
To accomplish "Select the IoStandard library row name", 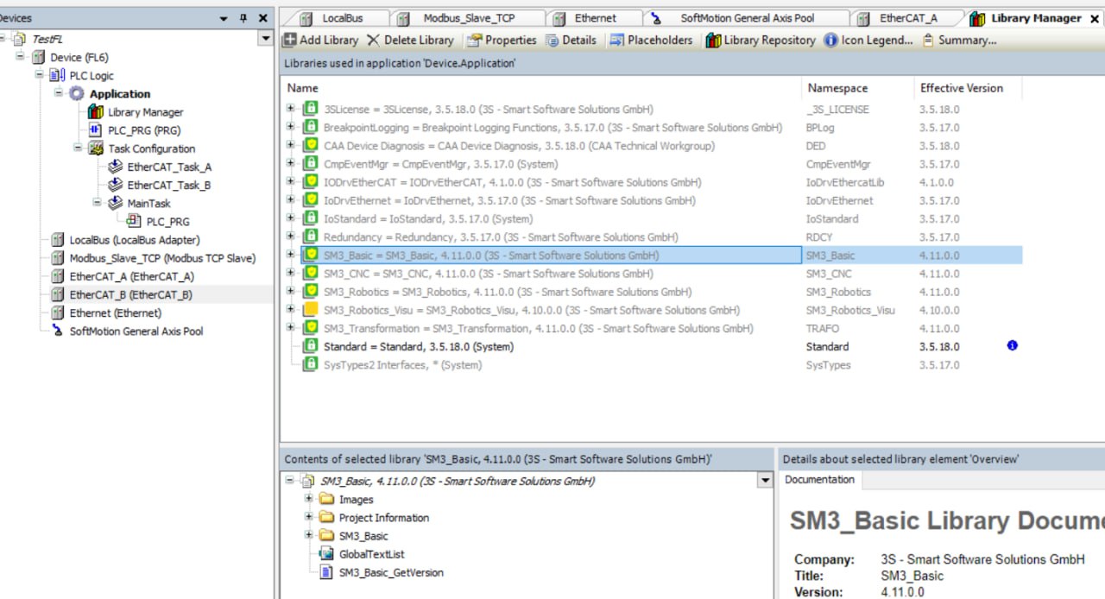I will 428,219.
